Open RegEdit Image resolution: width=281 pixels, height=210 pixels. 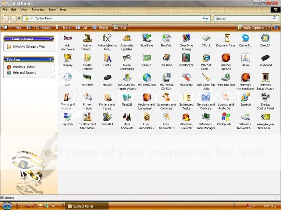[x=127, y=100]
